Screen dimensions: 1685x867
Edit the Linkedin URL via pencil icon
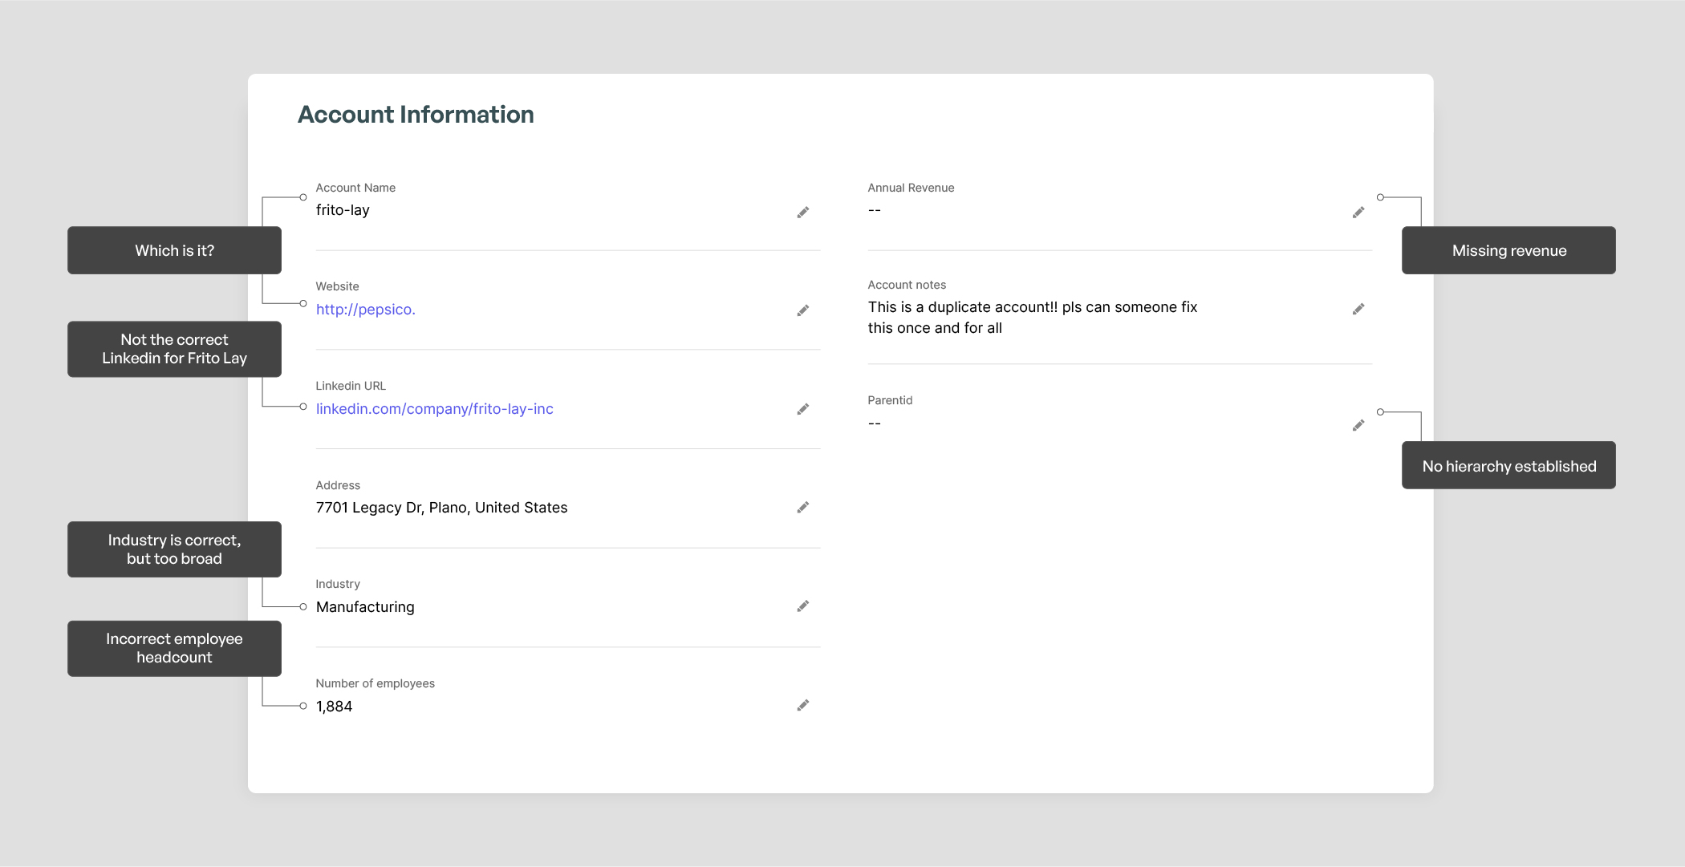(x=802, y=409)
